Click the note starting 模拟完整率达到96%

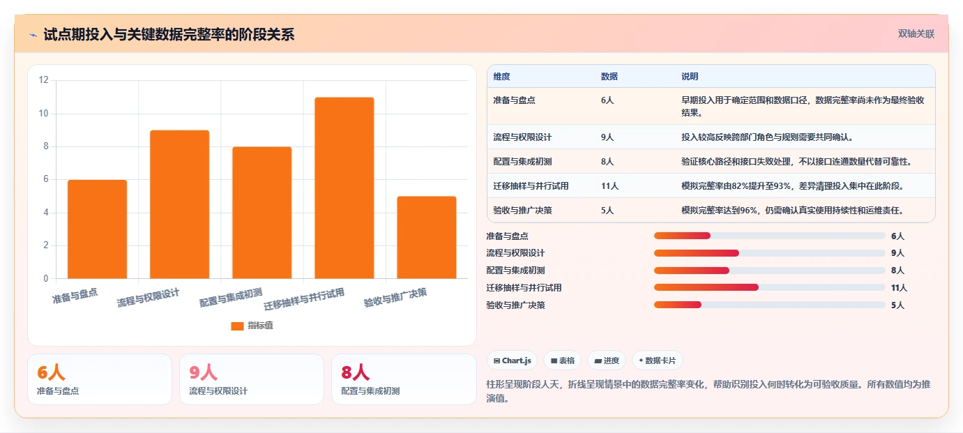792,211
